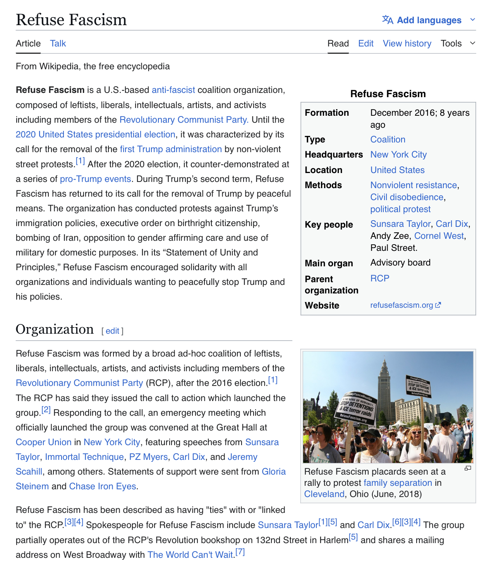
Task: Open Coalition link in infobox
Action: point(388,139)
